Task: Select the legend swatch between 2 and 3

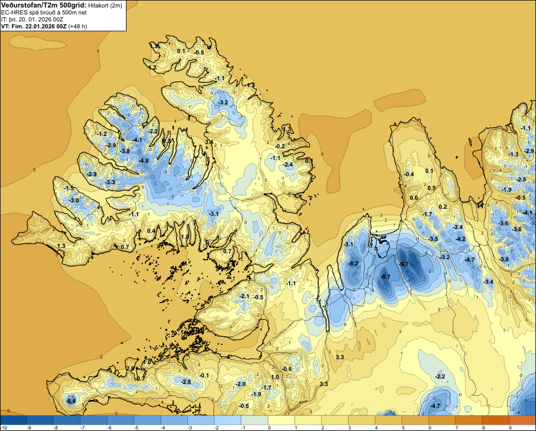Action: (x=335, y=420)
